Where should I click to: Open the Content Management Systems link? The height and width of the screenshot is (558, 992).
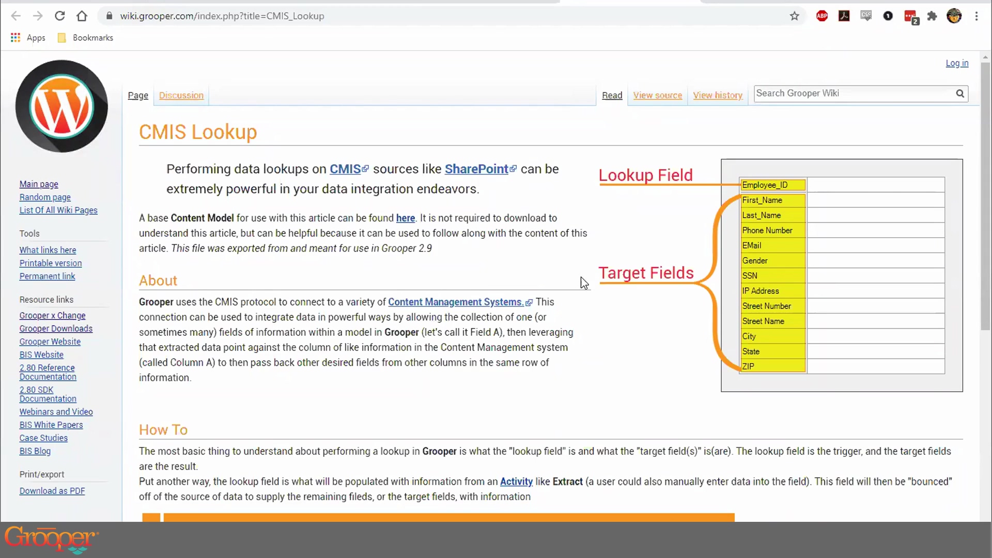tap(455, 302)
